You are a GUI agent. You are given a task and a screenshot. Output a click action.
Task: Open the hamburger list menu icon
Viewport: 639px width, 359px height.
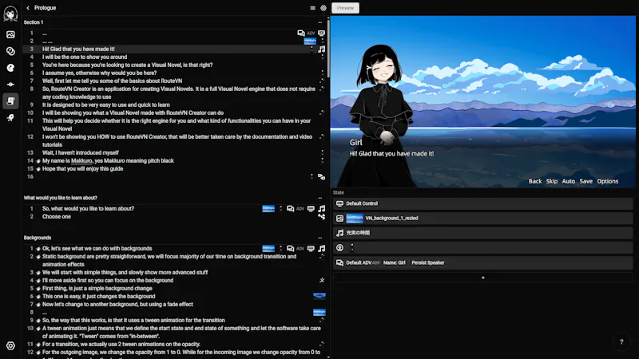point(312,8)
